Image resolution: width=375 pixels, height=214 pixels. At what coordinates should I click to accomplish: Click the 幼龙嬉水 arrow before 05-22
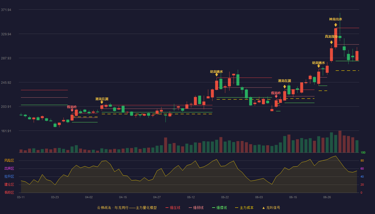[x=216, y=75]
